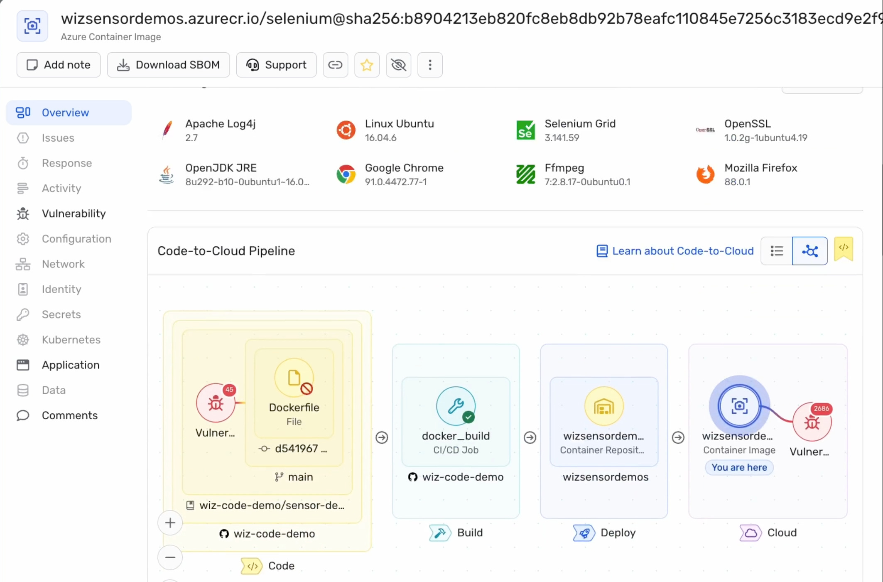Click the Secrets key icon

coord(23,314)
